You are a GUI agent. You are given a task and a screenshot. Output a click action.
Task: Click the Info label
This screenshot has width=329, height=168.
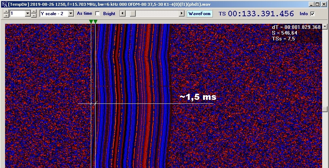[304, 14]
